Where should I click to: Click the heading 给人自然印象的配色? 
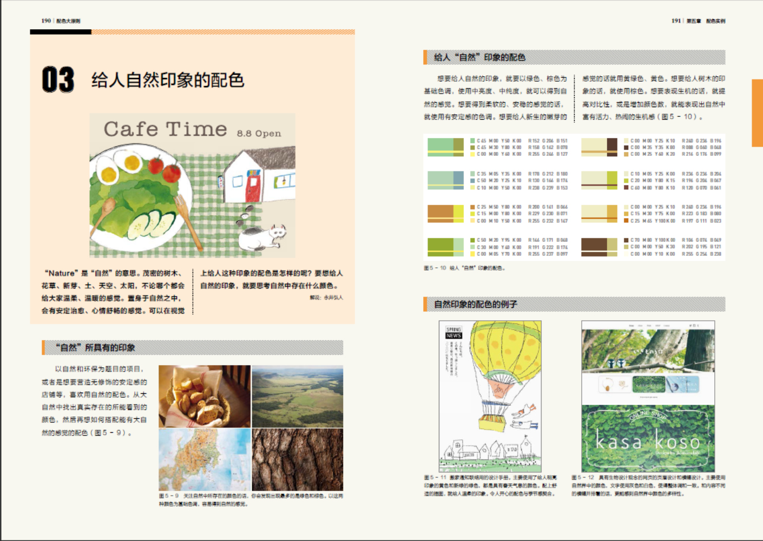click(x=168, y=80)
